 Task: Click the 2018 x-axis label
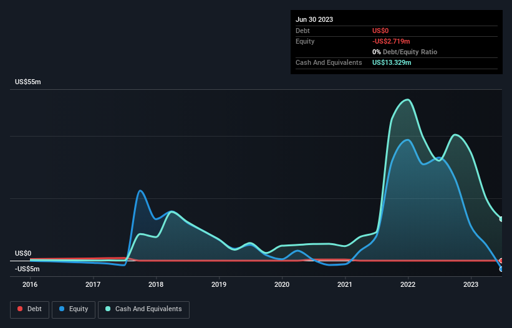click(x=156, y=284)
